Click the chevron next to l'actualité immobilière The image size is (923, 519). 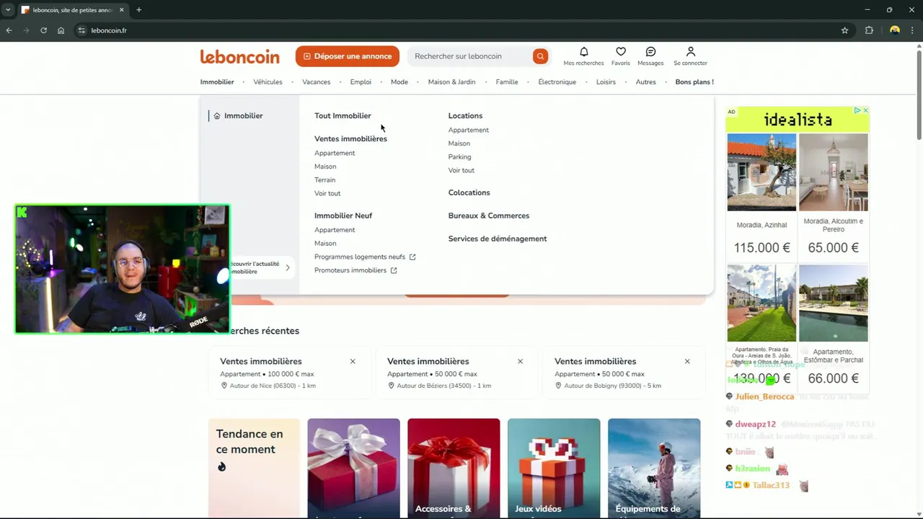click(x=288, y=267)
